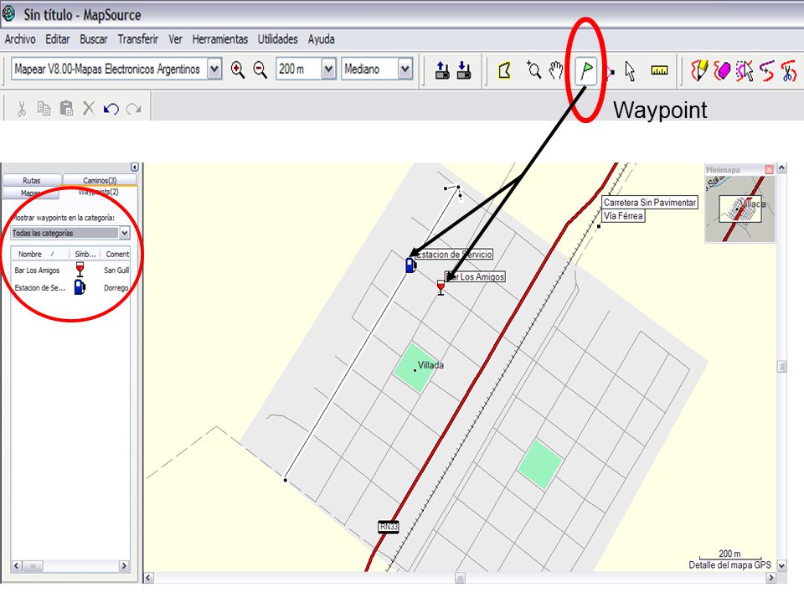Open the Utilidades menu
The width and height of the screenshot is (804, 603).
coord(277,39)
